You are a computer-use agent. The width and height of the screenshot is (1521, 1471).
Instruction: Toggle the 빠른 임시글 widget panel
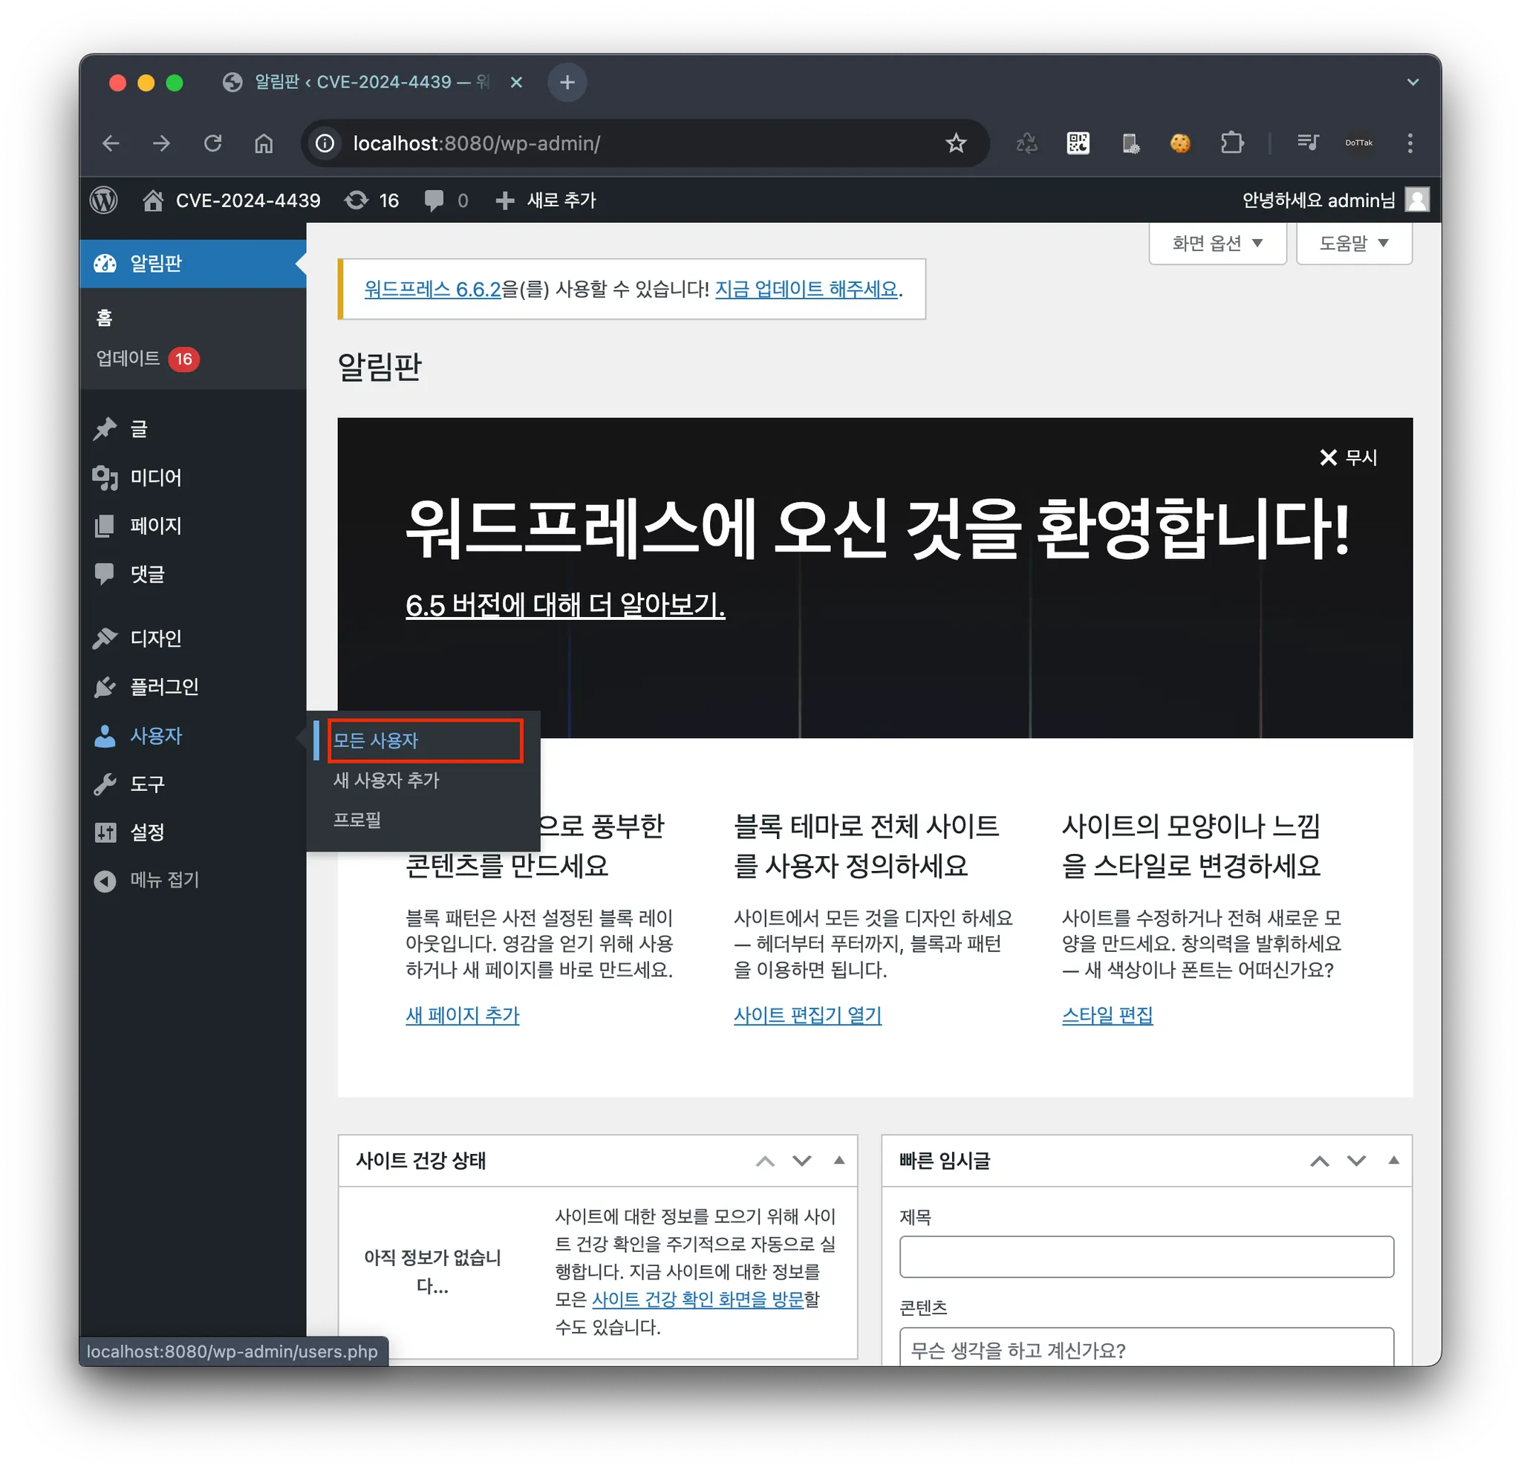1394,1160
